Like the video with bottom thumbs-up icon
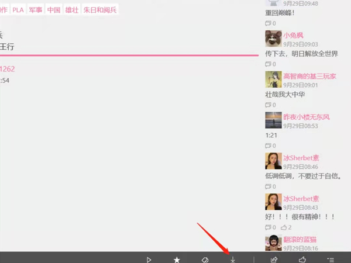Viewport: 351px width, 263px height. tap(302, 259)
